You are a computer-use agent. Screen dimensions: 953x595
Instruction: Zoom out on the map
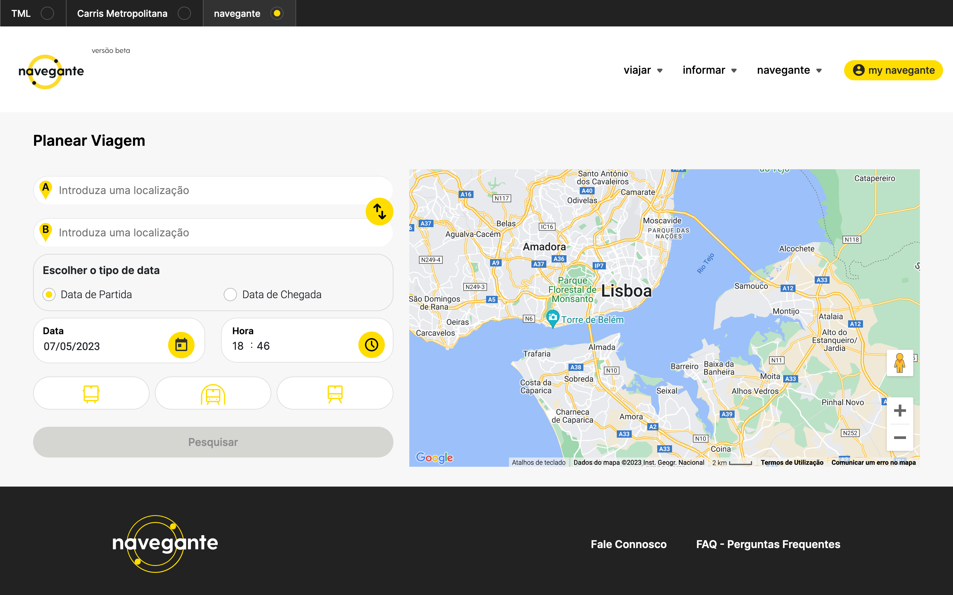[x=900, y=438]
